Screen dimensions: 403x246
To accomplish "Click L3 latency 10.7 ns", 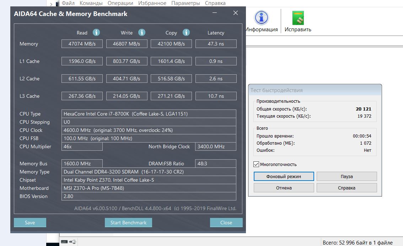I will click(216, 96).
